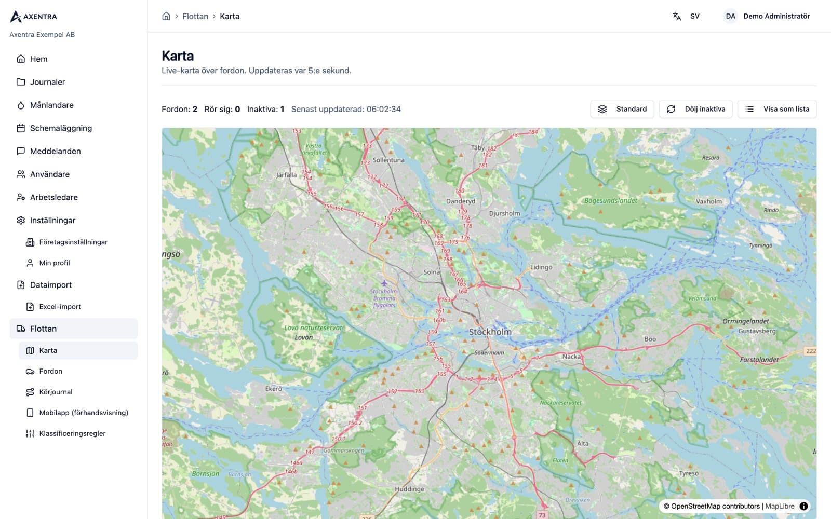
Task: Open the map attribution info icon
Action: 803,506
